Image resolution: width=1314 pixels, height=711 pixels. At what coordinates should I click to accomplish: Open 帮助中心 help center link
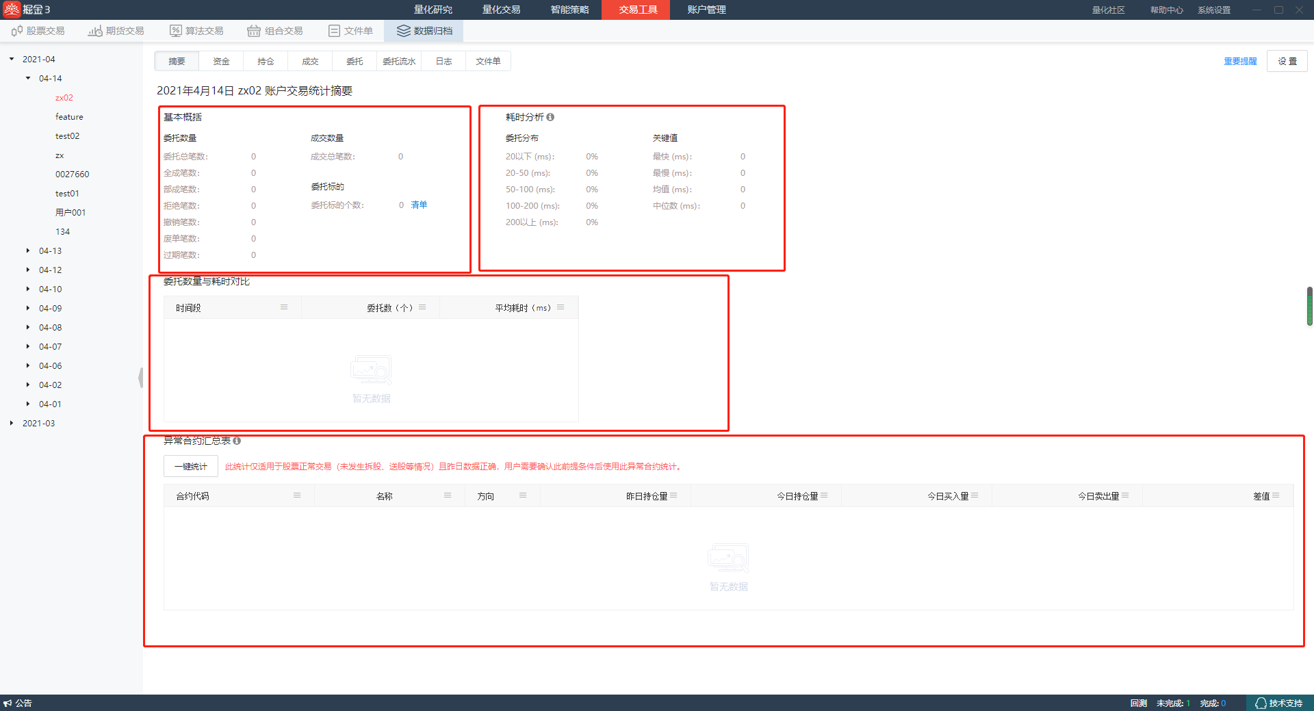(1166, 10)
